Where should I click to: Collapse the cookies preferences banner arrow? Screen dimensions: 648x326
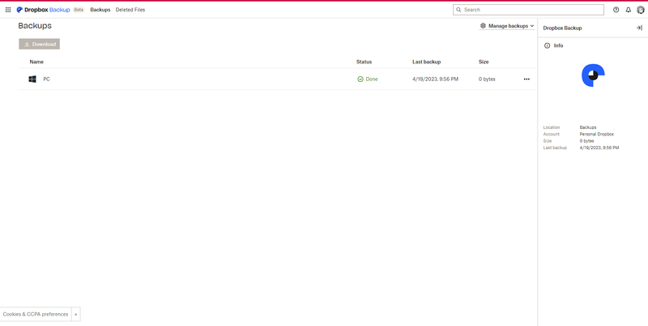tap(75, 315)
